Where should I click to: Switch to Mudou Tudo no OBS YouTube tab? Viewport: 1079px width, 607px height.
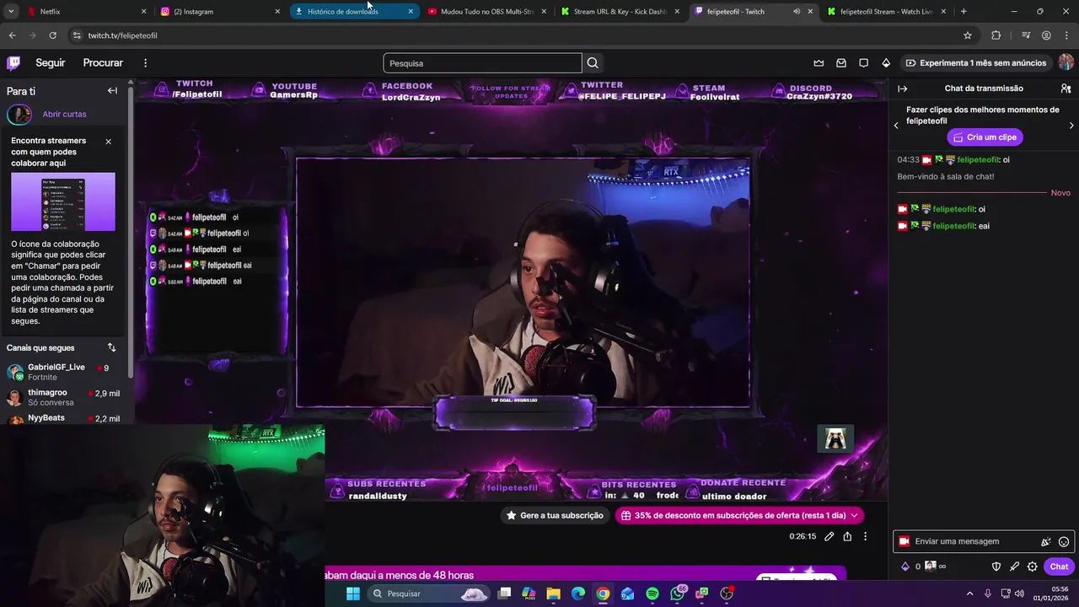point(487,12)
